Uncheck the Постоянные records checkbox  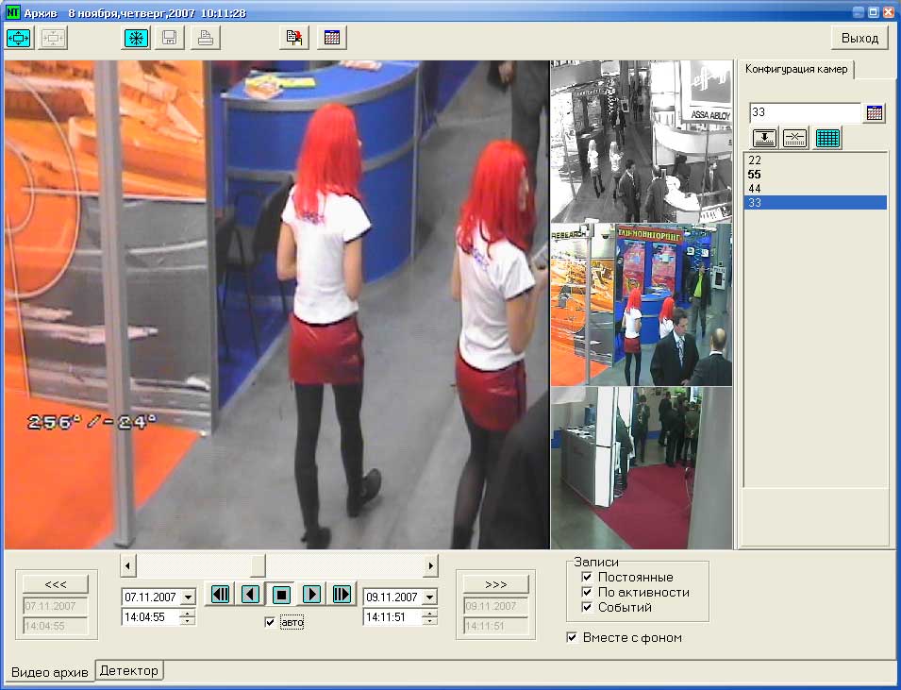tap(587, 577)
